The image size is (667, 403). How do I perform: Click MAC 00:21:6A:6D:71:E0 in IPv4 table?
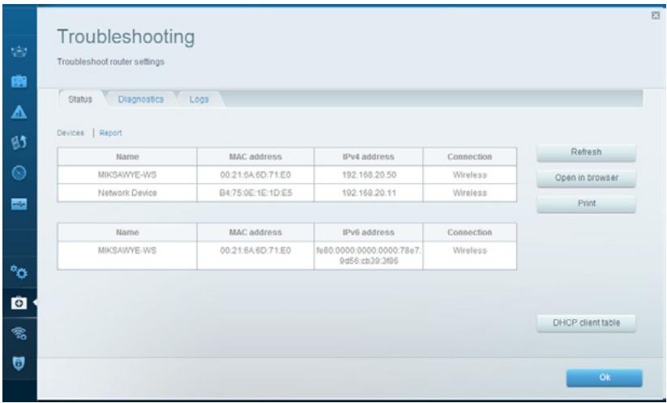[255, 175]
